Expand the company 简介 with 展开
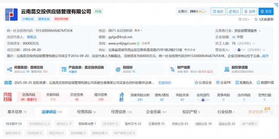 tap(265, 56)
